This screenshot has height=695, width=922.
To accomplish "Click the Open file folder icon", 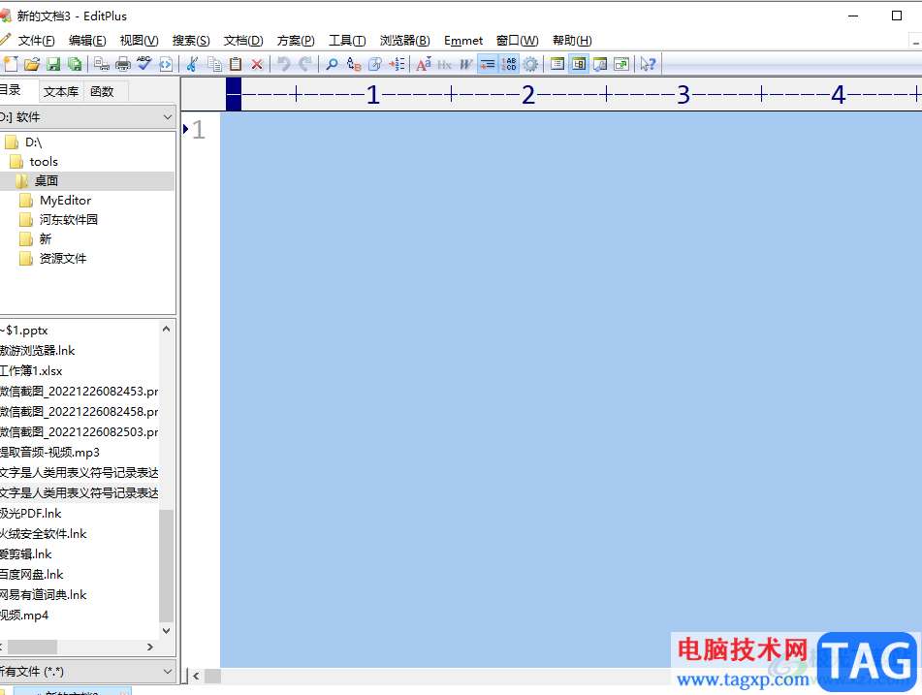I will 32,64.
